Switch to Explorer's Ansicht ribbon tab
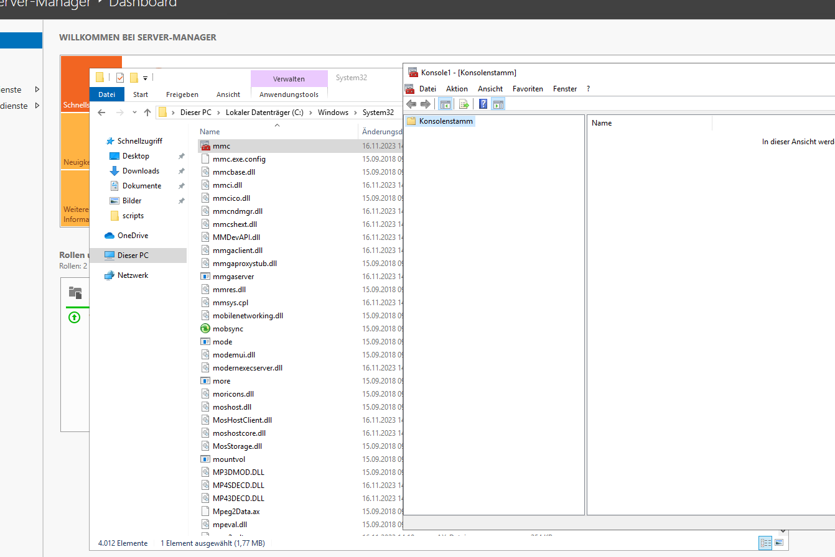The image size is (835, 557). tap(228, 94)
